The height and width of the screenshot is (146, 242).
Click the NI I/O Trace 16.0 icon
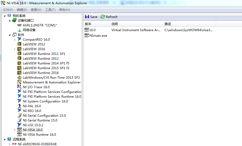pos(19,87)
